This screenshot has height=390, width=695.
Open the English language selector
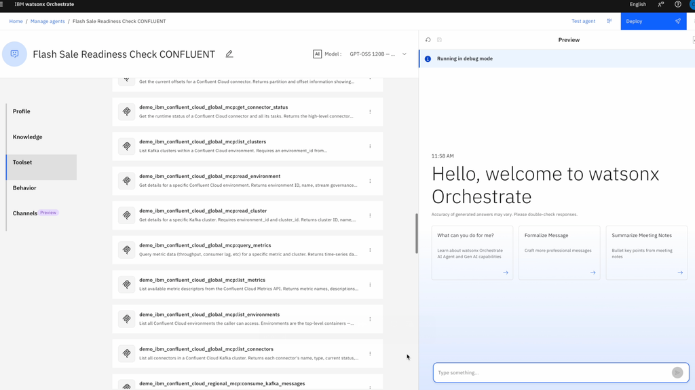638,5
